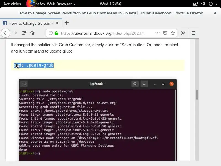This screenshot has height=166, width=221.
Task: Click the text 'and run command to update grub:'
Action: [x=41, y=51]
